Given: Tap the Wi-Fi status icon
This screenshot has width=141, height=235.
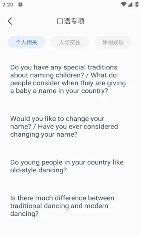Looking at the screenshot, I should pyautogui.click(x=124, y=4).
